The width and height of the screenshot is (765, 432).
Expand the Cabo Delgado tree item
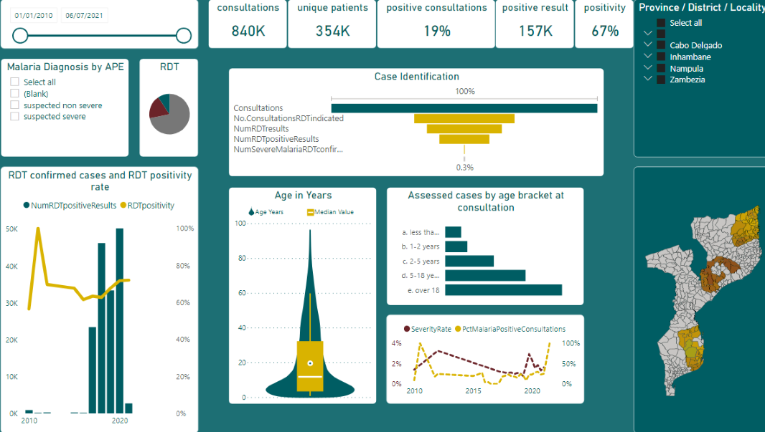(x=648, y=44)
